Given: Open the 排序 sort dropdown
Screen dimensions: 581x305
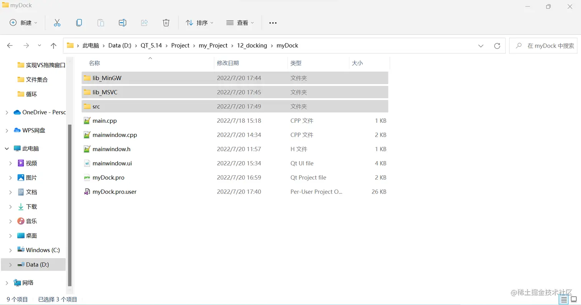Looking at the screenshot, I should point(199,23).
